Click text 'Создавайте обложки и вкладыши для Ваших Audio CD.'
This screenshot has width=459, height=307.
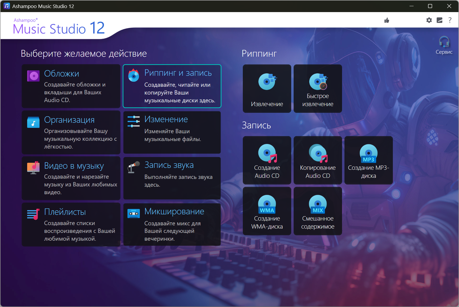tap(75, 92)
